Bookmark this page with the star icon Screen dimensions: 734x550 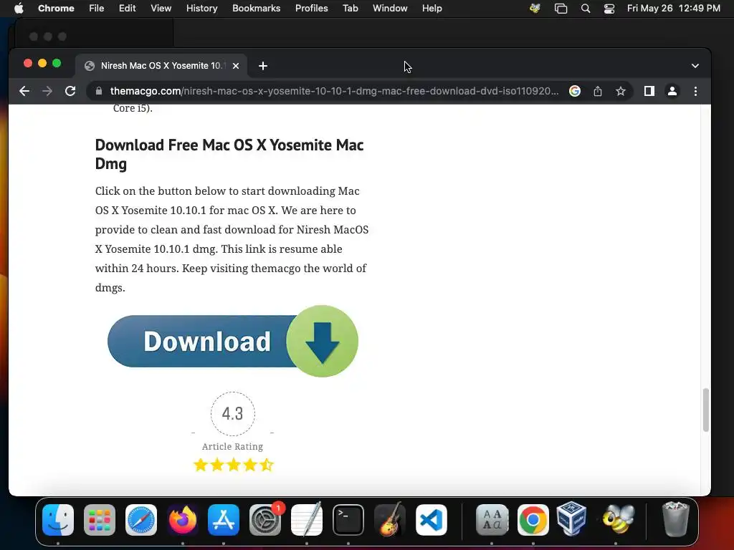(621, 91)
